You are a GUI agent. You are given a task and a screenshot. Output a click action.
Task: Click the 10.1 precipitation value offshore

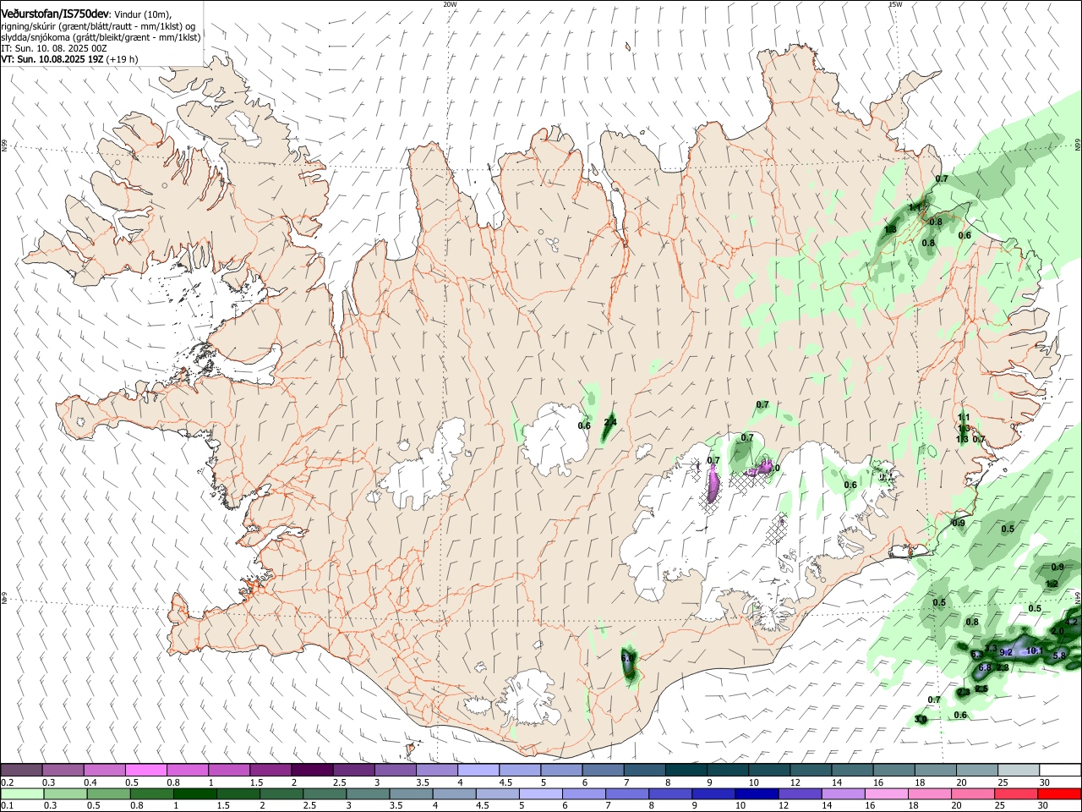click(1035, 650)
